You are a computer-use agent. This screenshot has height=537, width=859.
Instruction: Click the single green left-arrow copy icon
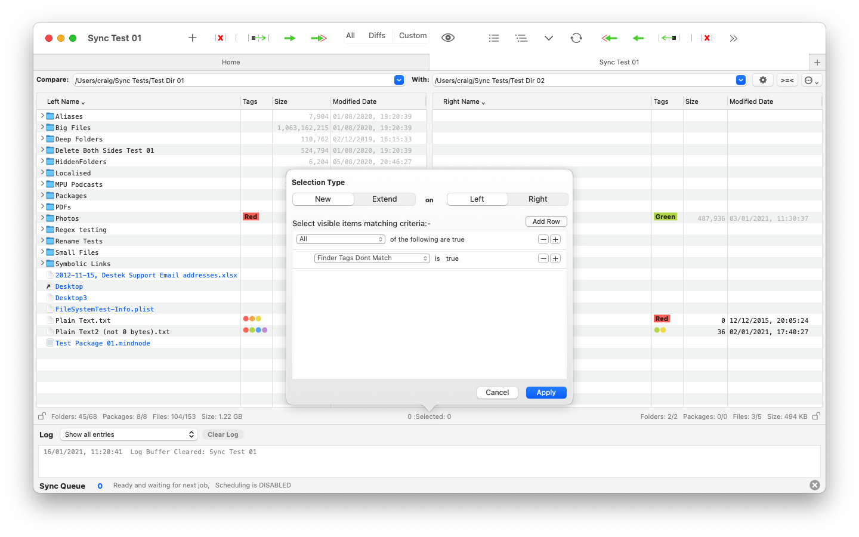point(638,38)
